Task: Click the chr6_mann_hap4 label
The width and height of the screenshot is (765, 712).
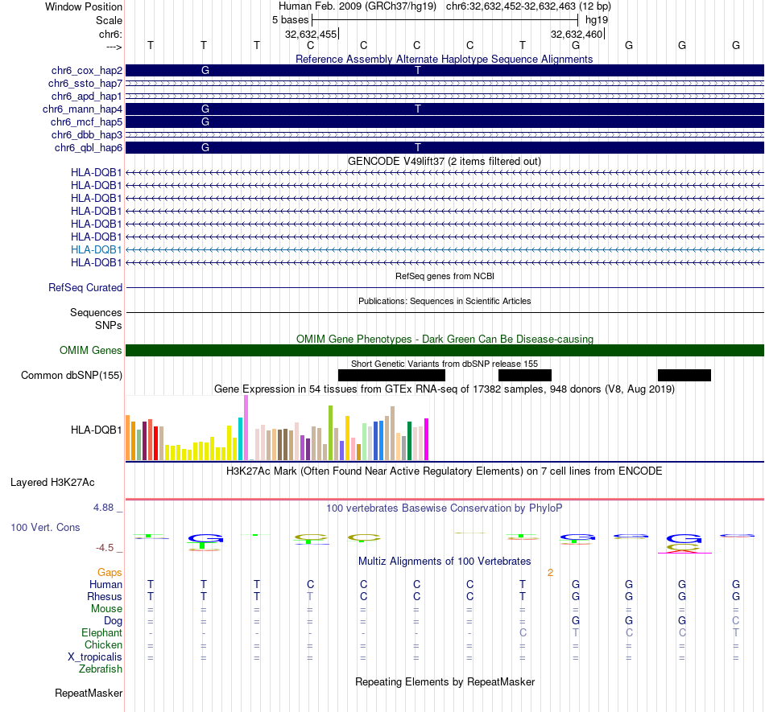Action: 82,109
